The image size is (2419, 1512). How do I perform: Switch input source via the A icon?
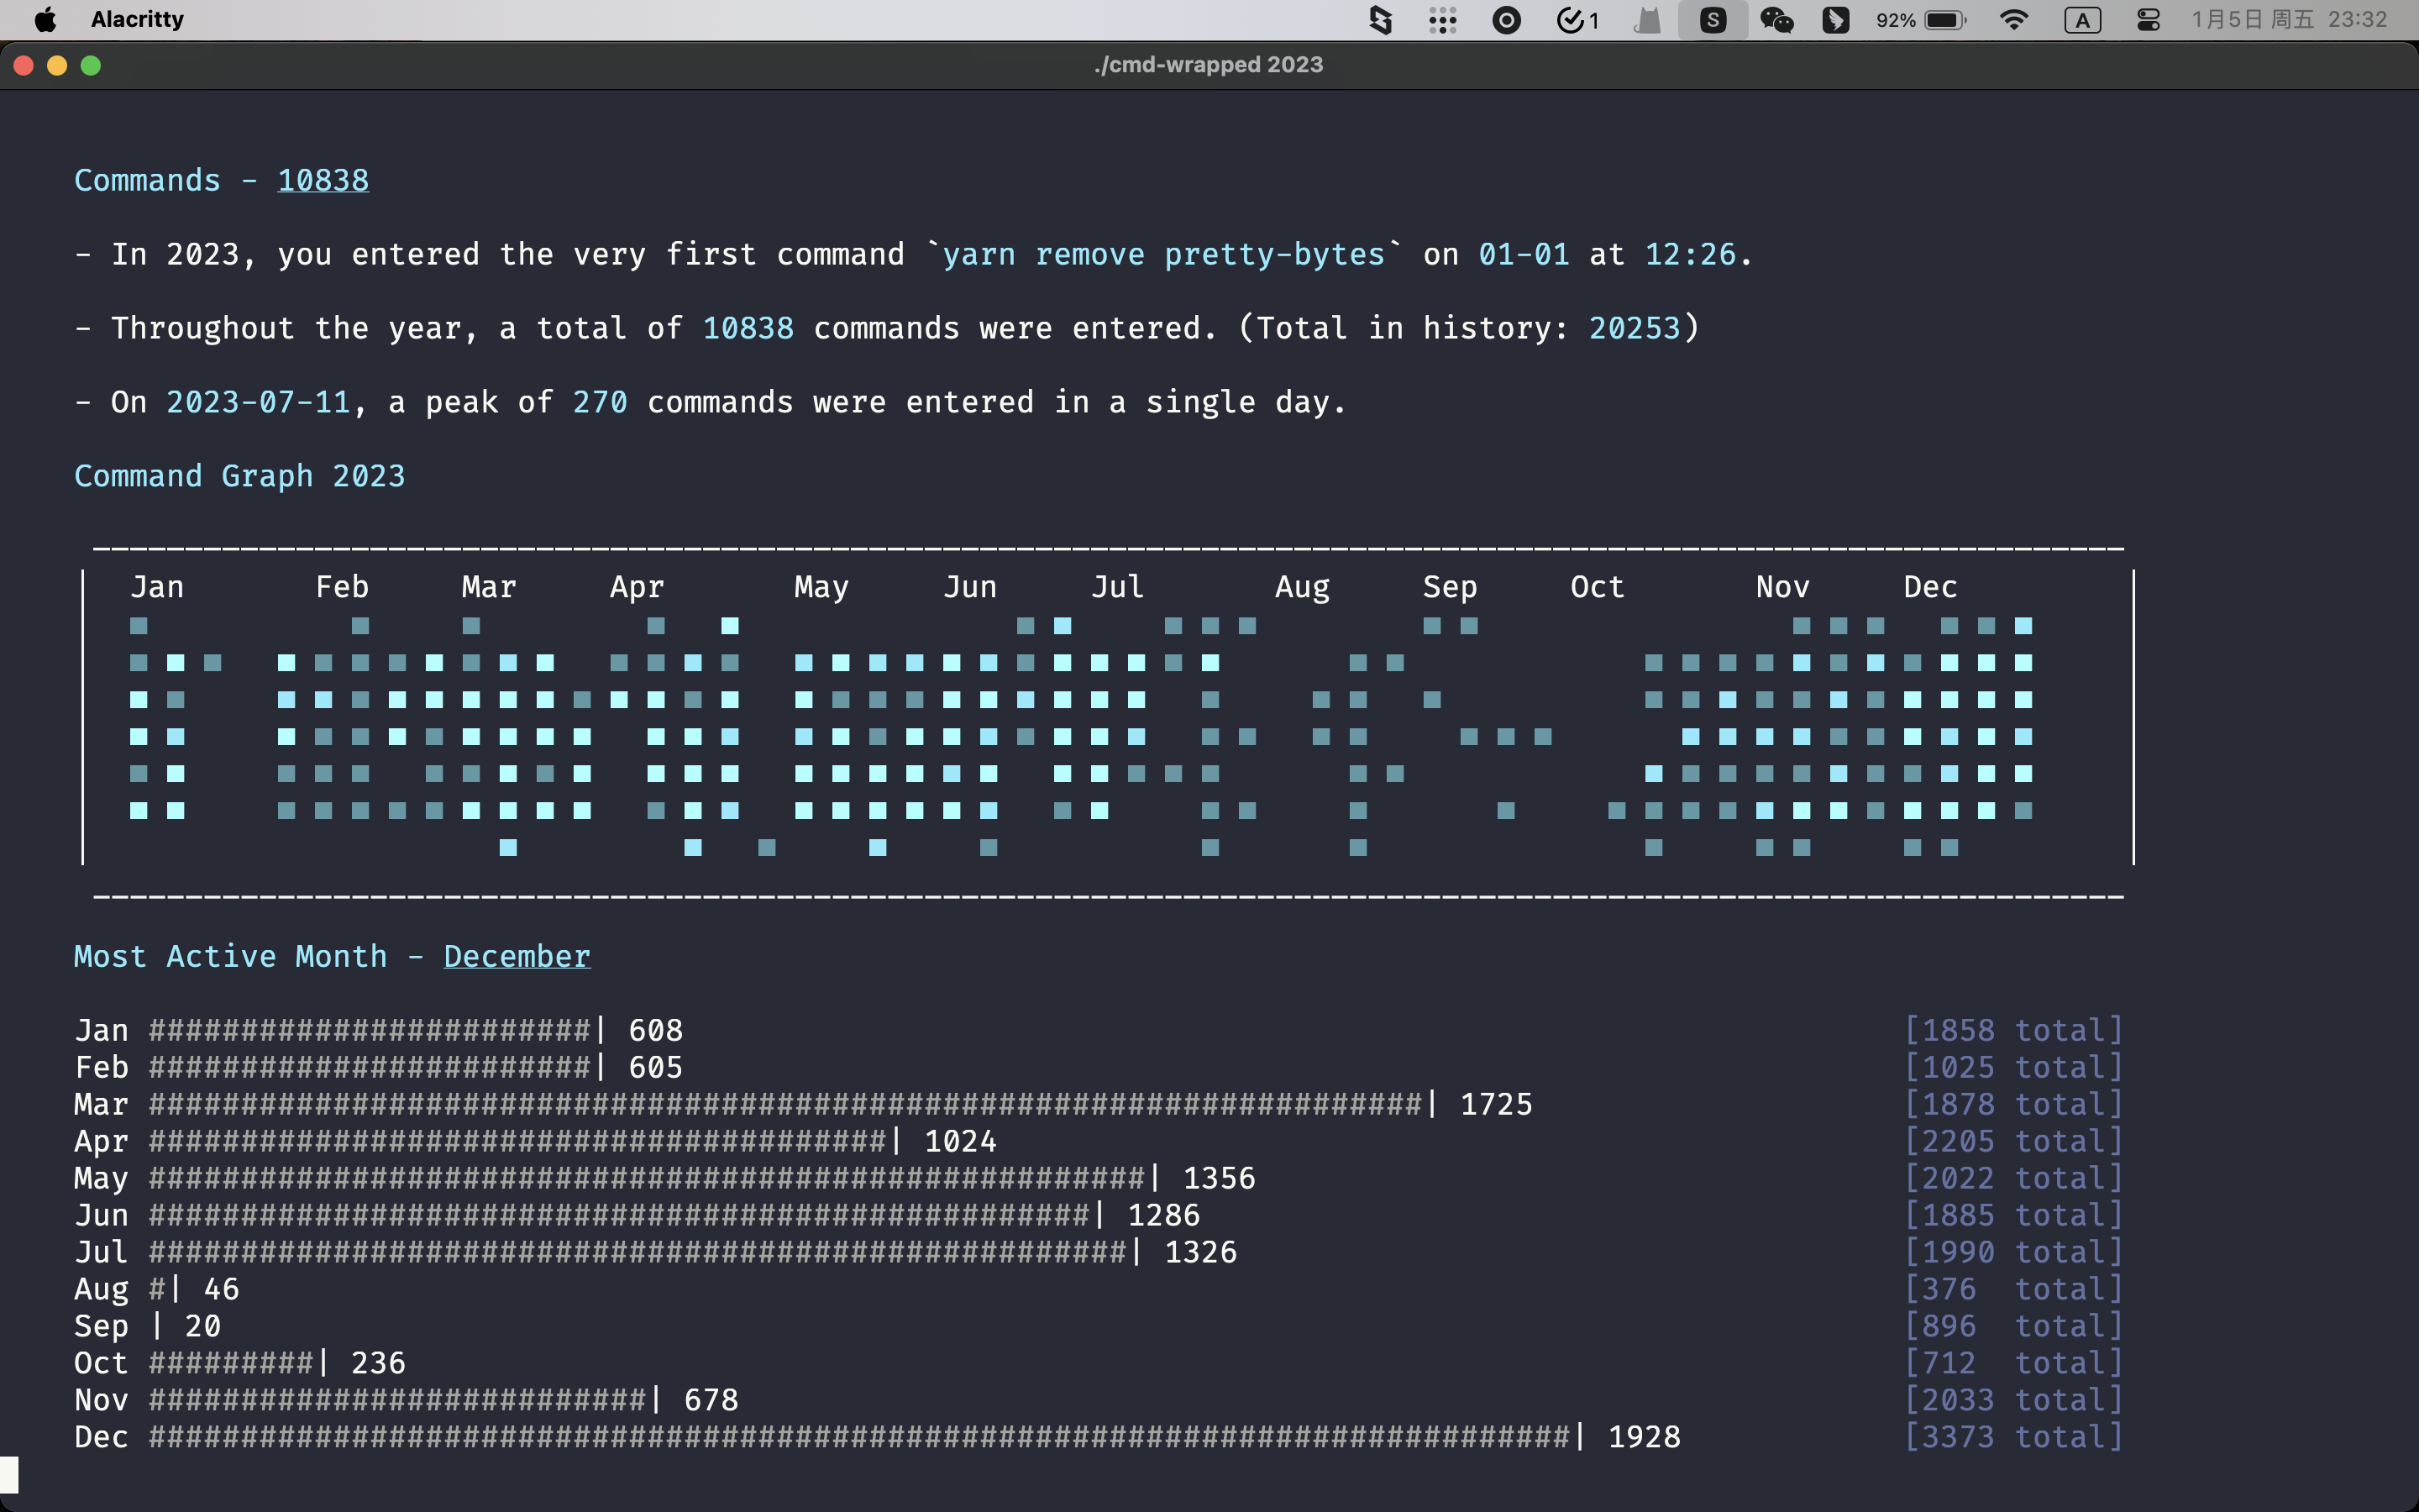click(x=2082, y=20)
